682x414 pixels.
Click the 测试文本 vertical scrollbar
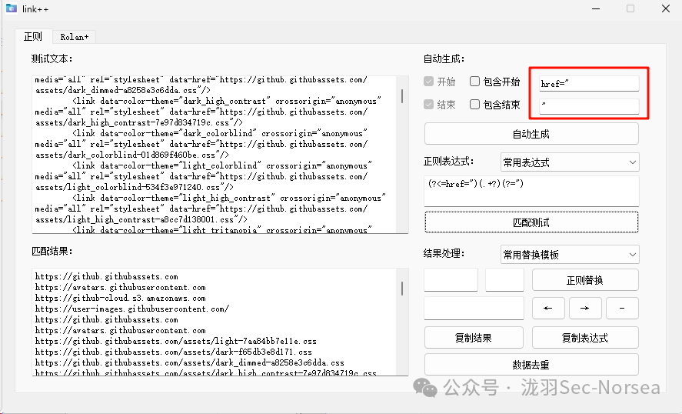[x=403, y=154]
